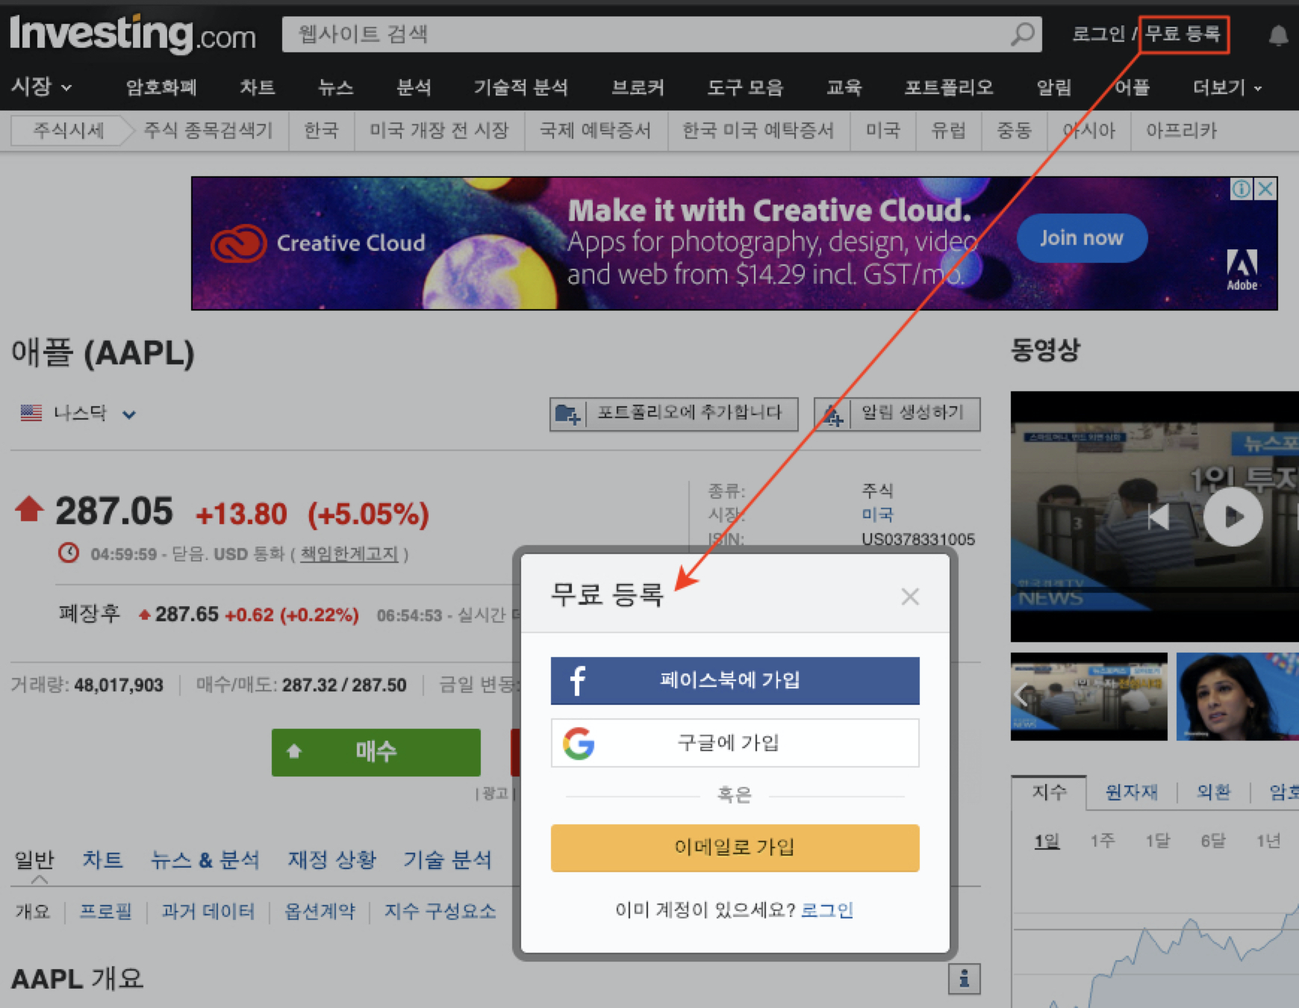Select the 미국 개장 전 시장 item
Image resolution: width=1299 pixels, height=1008 pixels.
pyautogui.click(x=440, y=131)
